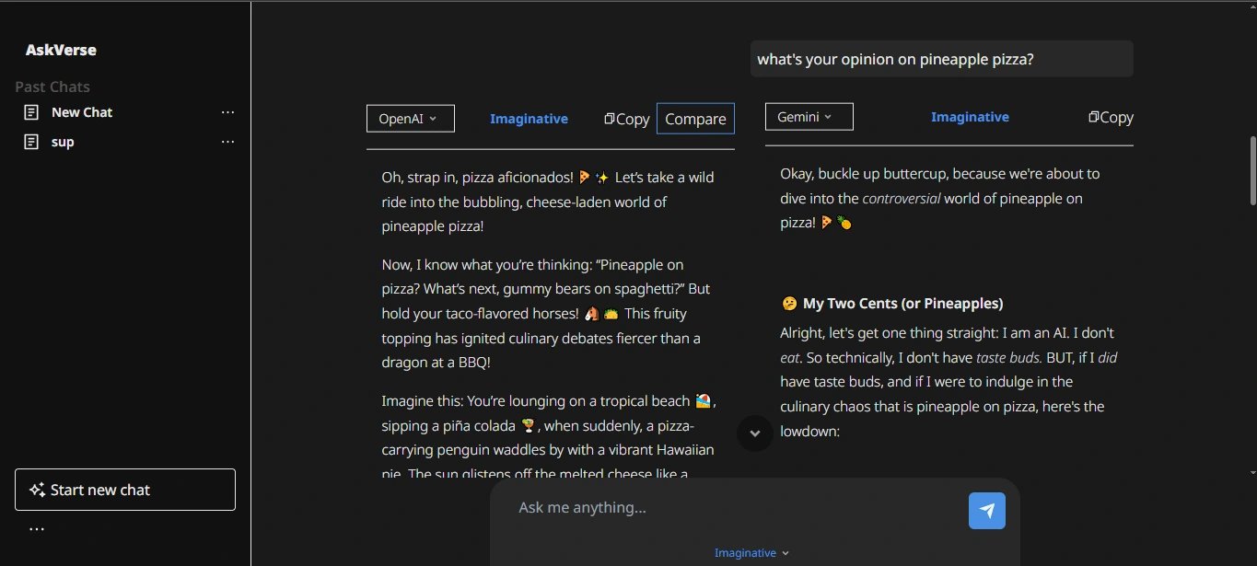The image size is (1257, 566).
Task: Start a new chat
Action: [125, 490]
